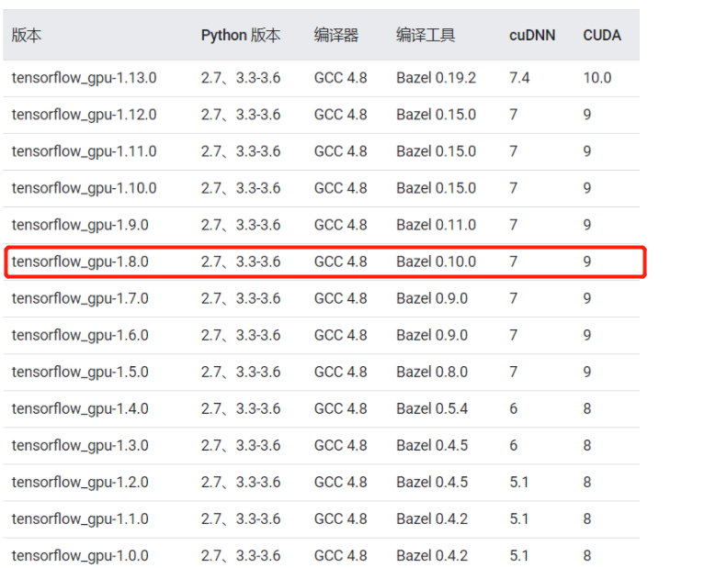This screenshot has height=568, width=727.
Task: Click Bazel 0.9.0 in 1.6.0 row
Action: 432,335
